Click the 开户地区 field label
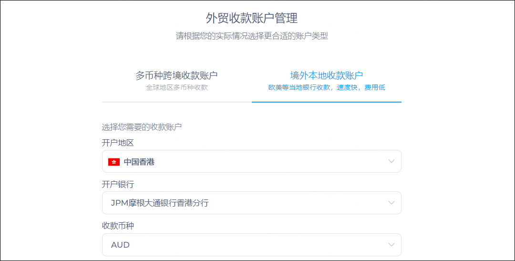This screenshot has width=515, height=261. point(118,143)
